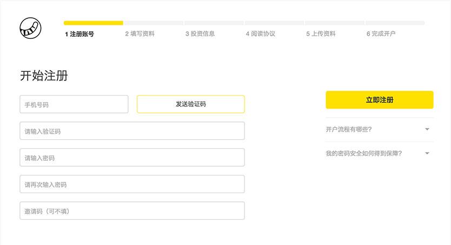Screen dimensions: 451x245
Task: Click the gray progress segment above 完成开户
Action: (395, 23)
